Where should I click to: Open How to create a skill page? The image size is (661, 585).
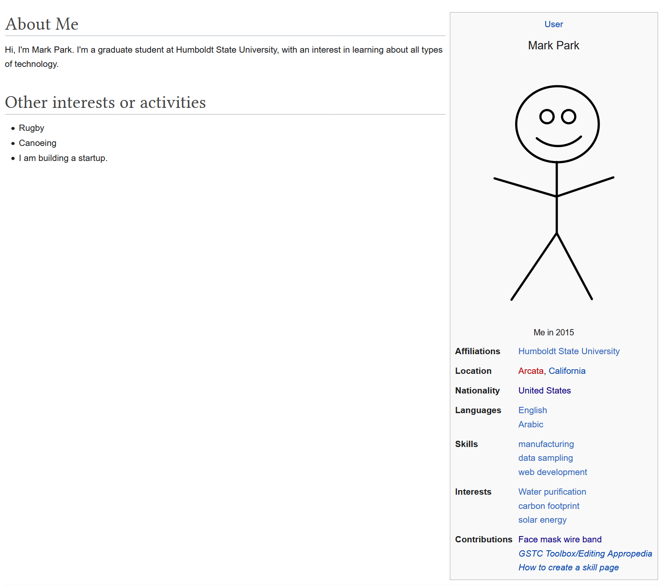[568, 567]
